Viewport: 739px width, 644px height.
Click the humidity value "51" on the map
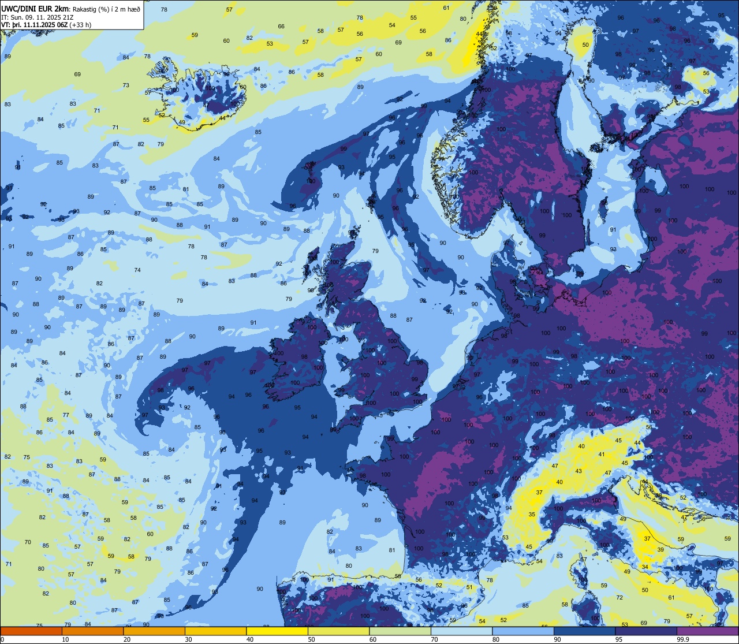[x=469, y=587]
